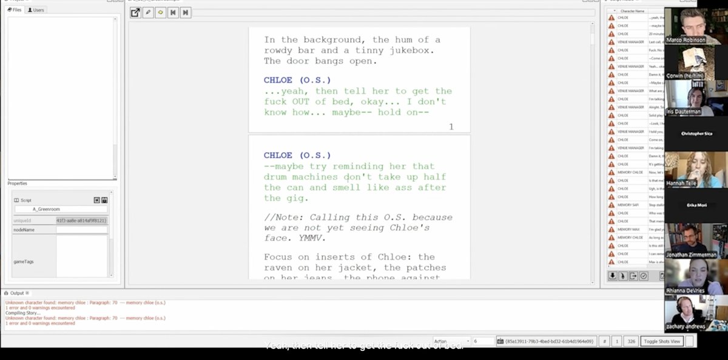Image resolution: width=728 pixels, height=360 pixels.
Task: Click the last '1 error and 0 warnings' line
Action: coord(40,324)
